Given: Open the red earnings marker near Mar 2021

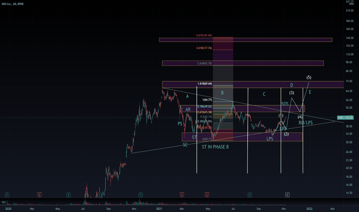Looking at the screenshot, I should click(x=182, y=195).
